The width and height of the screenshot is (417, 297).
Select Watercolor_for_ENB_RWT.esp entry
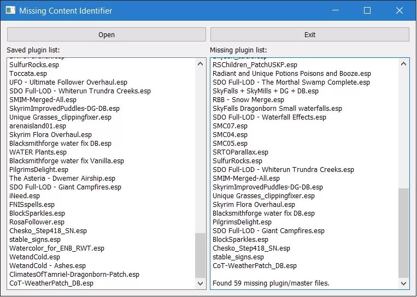click(x=57, y=248)
